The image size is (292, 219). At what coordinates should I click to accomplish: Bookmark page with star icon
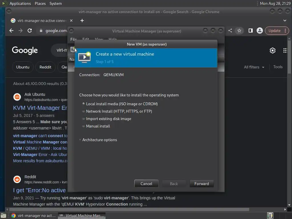[x=239, y=31]
